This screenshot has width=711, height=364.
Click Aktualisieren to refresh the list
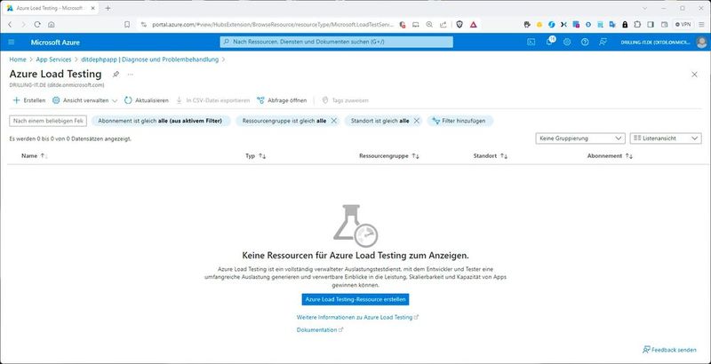pos(147,100)
